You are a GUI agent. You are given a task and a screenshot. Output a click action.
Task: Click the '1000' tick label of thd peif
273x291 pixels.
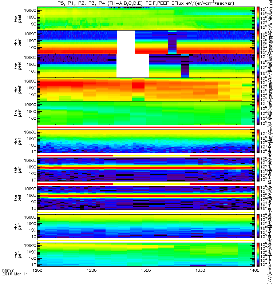click(31, 224)
